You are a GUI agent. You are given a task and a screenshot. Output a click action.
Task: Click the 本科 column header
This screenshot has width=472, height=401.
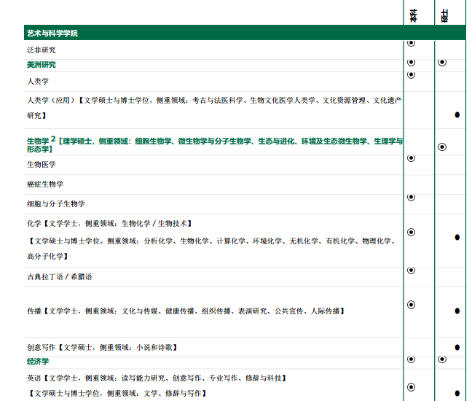point(413,15)
